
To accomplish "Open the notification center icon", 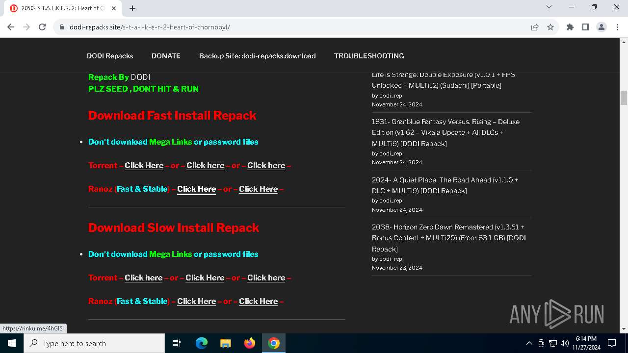I will pos(612,343).
